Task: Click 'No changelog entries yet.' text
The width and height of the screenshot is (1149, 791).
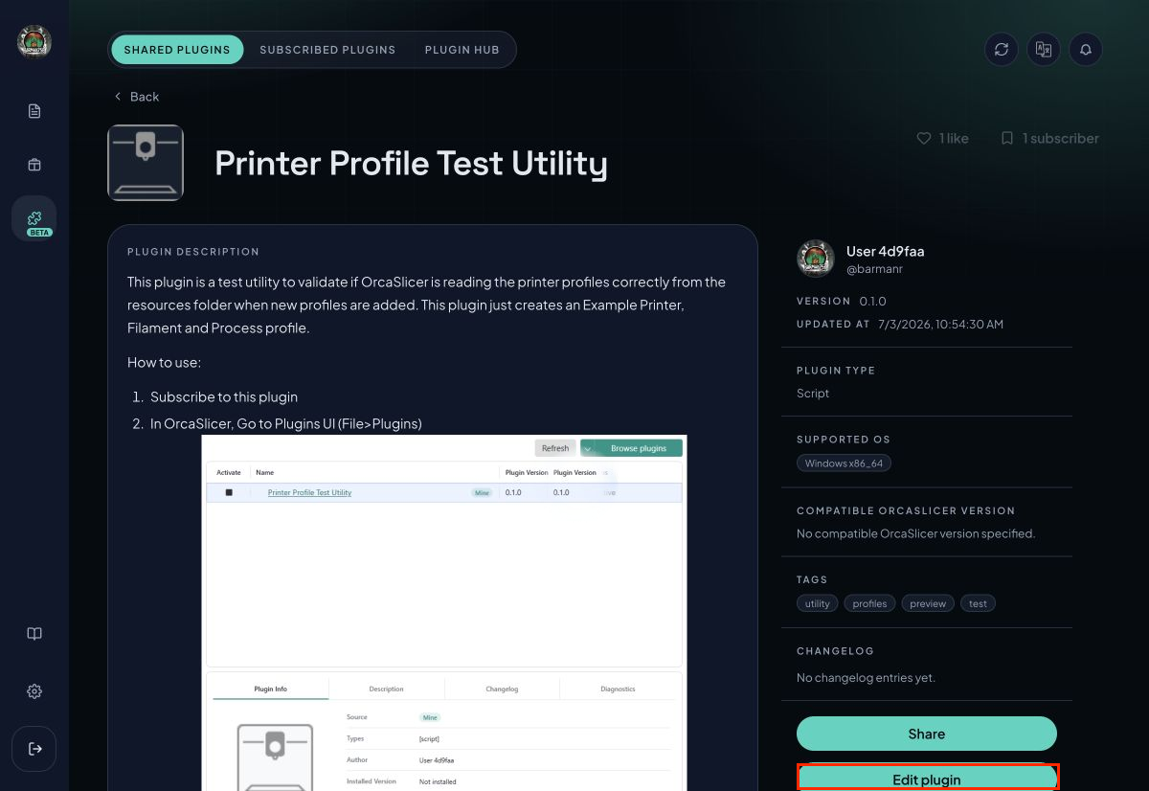Action: coord(866,678)
